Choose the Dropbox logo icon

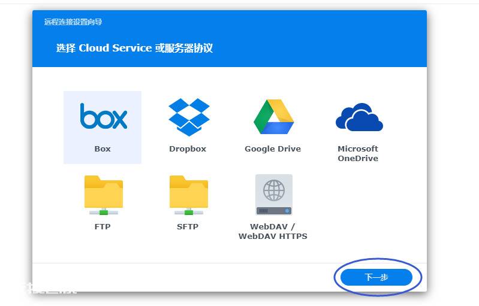pos(189,117)
